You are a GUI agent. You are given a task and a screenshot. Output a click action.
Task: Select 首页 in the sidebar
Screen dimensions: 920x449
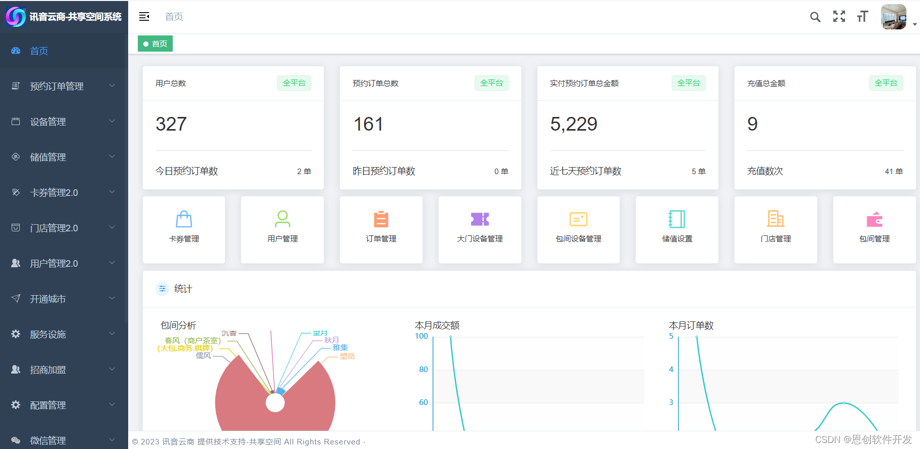[x=64, y=51]
